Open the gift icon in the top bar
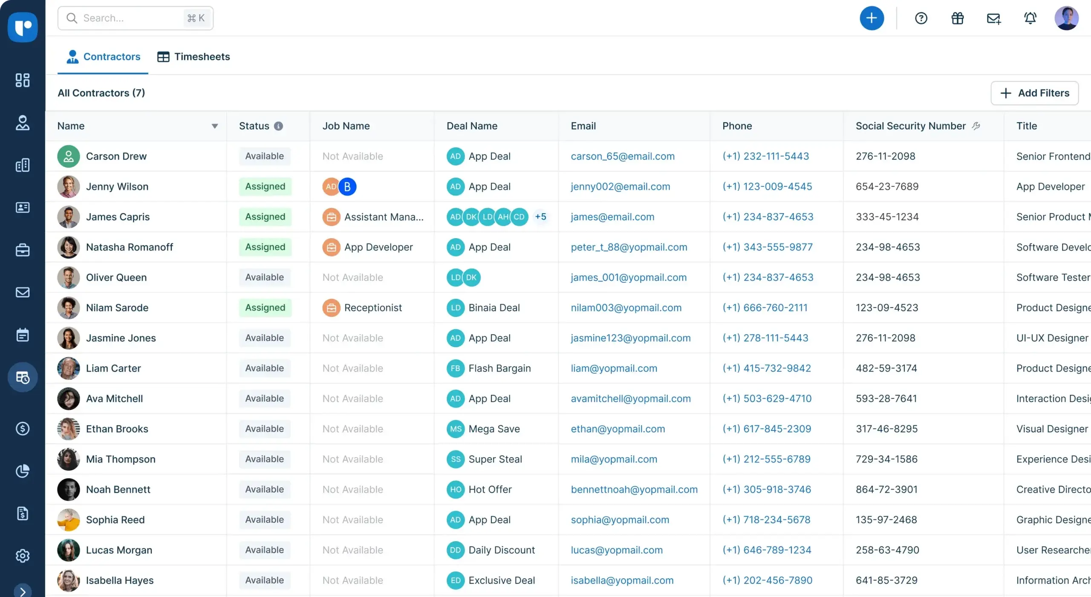The image size is (1091, 597). (x=957, y=18)
